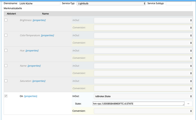The image size is (196, 120).
Task: Open Saturation properties link
Action: click(x=39, y=81)
